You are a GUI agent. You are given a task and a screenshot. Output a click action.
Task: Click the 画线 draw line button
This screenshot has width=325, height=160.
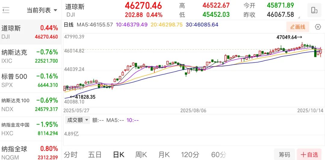pos(298,27)
